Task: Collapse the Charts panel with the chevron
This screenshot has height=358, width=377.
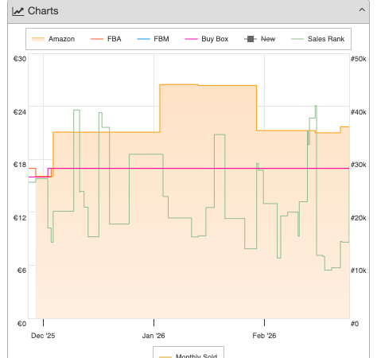Action: point(362,10)
